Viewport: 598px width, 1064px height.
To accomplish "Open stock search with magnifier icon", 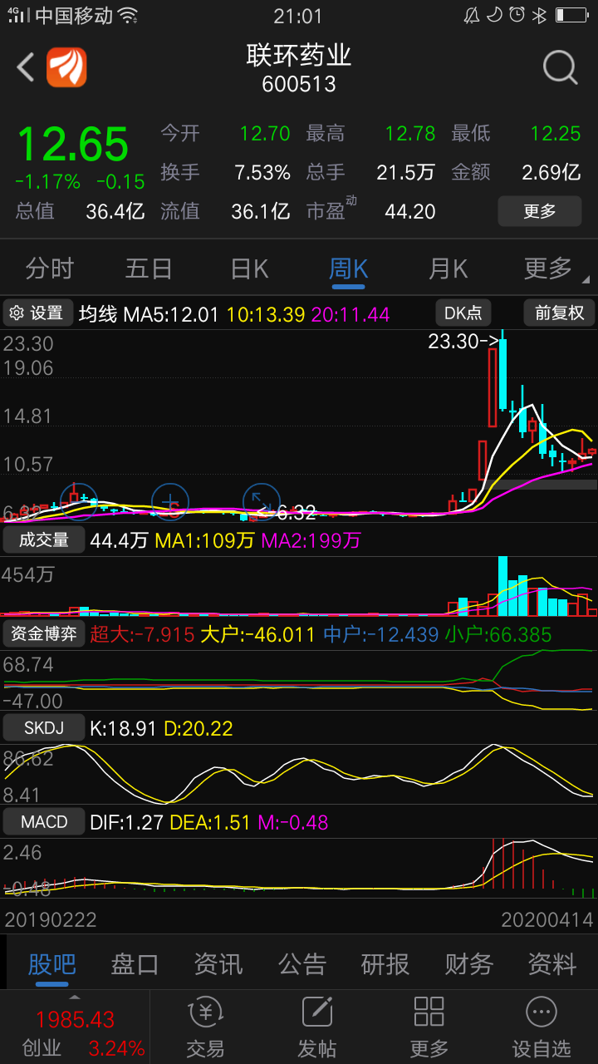I will [561, 67].
